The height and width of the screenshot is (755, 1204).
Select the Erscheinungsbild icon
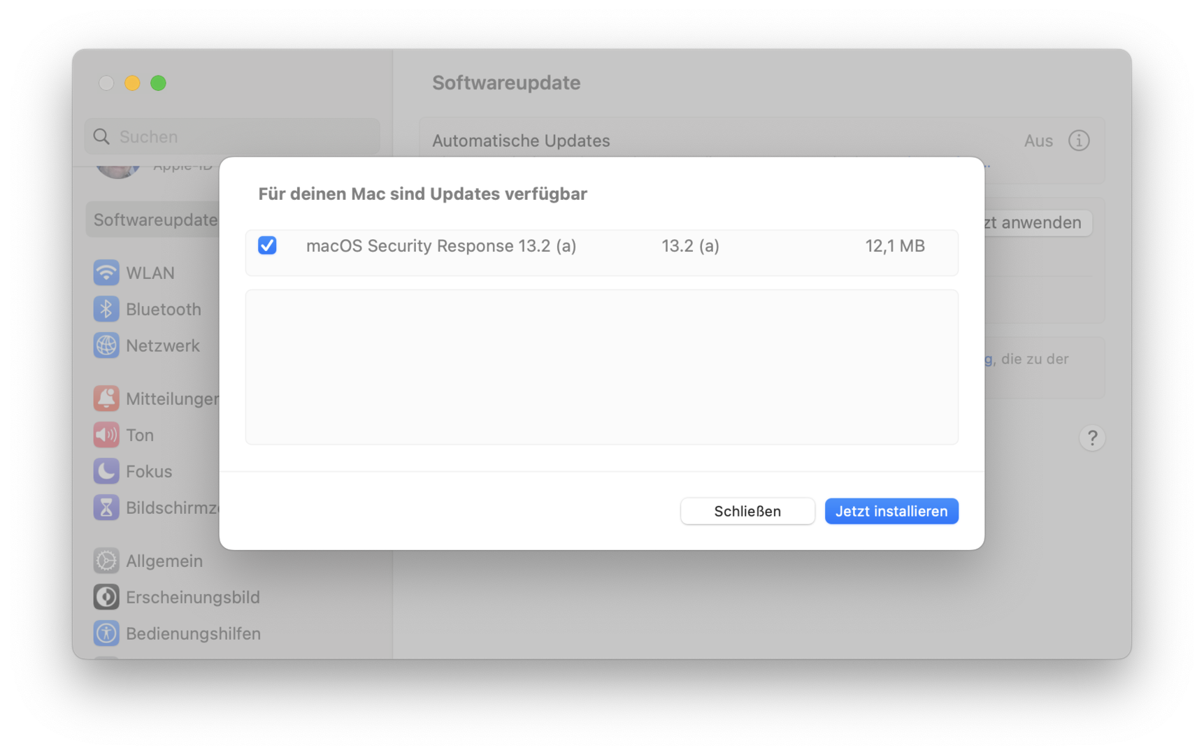[x=106, y=597]
